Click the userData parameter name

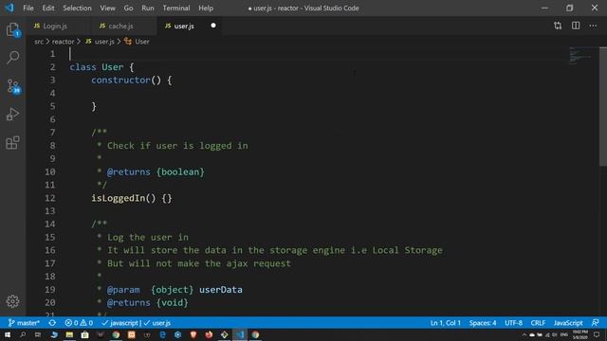click(221, 290)
